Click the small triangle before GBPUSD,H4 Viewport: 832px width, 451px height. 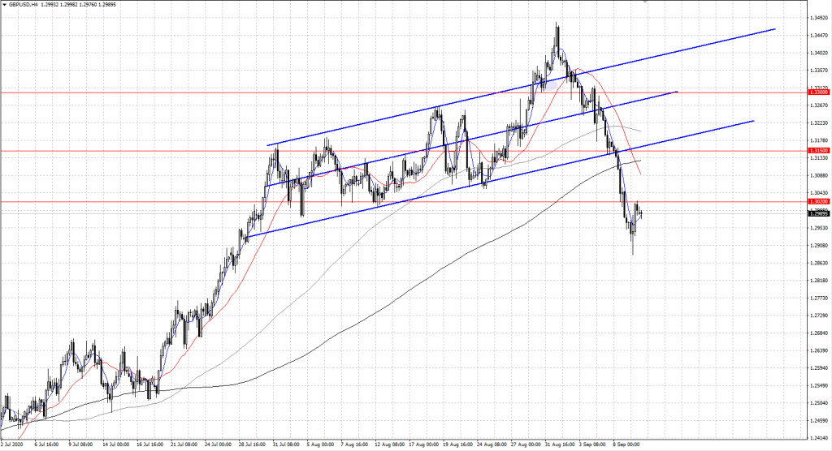point(4,5)
